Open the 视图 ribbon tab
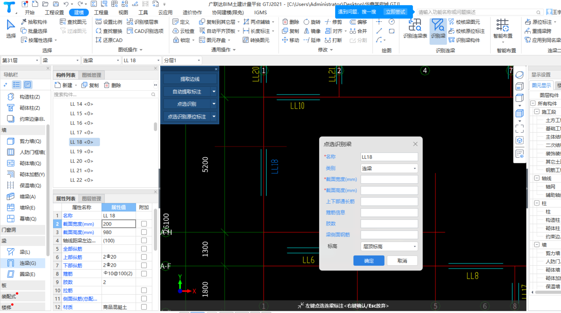This screenshot has height=313, width=561. tap(123, 12)
